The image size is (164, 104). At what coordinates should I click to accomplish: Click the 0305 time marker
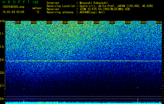(80, 22)
